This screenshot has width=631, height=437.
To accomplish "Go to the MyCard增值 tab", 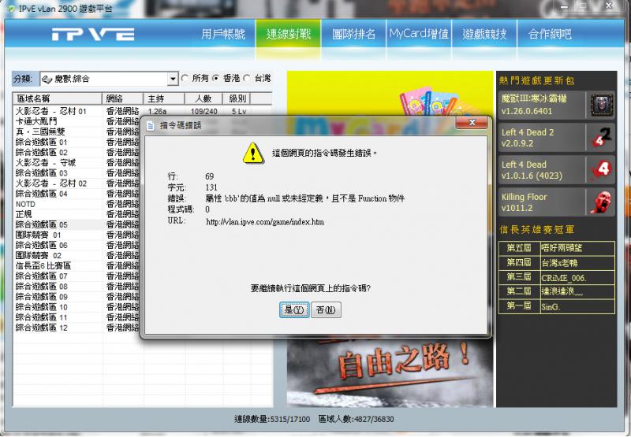I will 419,34.
